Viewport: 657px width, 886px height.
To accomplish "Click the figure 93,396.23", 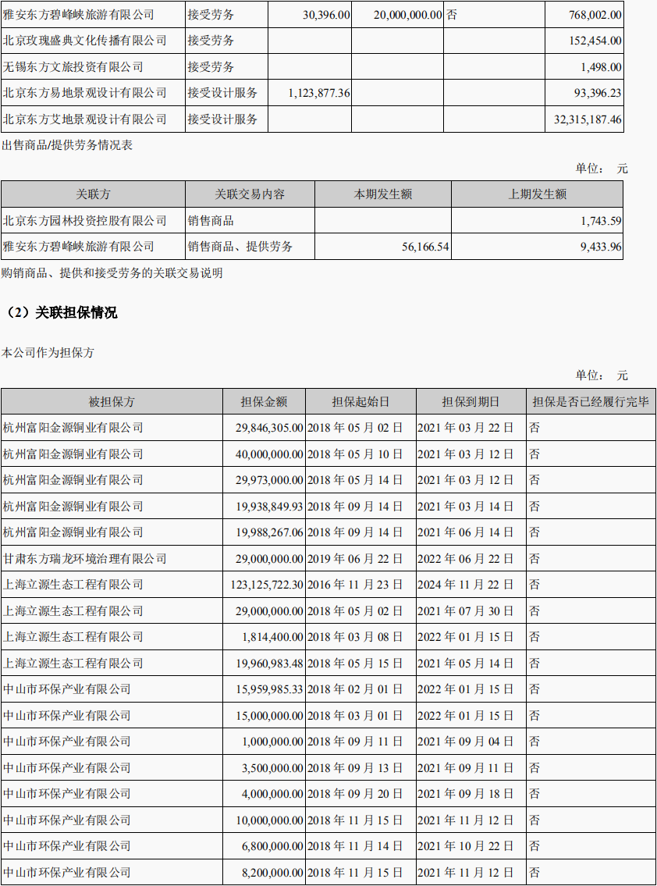I will coord(598,93).
